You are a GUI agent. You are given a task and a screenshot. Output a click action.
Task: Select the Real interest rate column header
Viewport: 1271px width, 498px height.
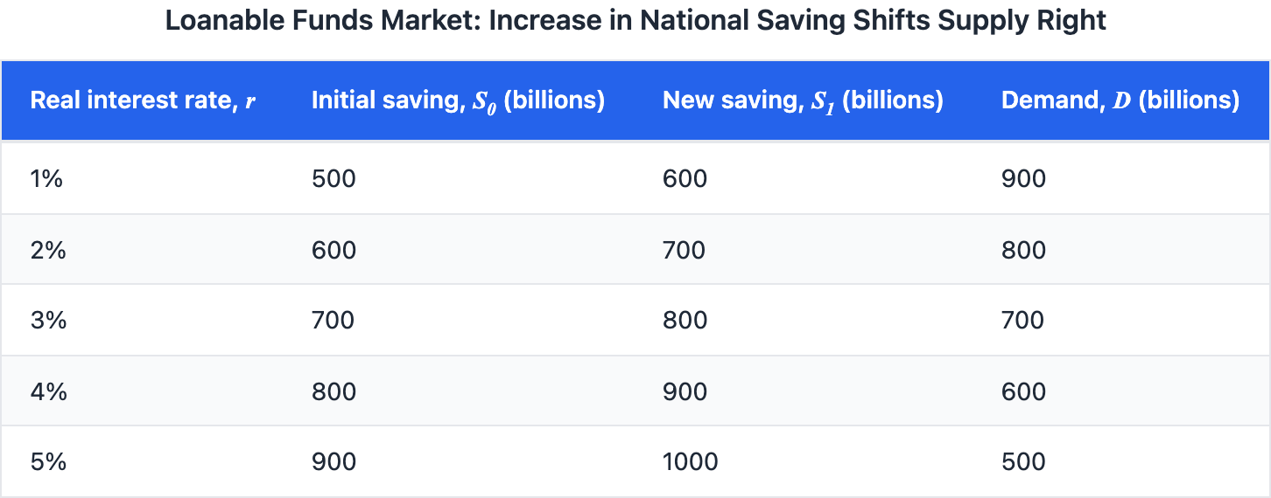point(144,100)
